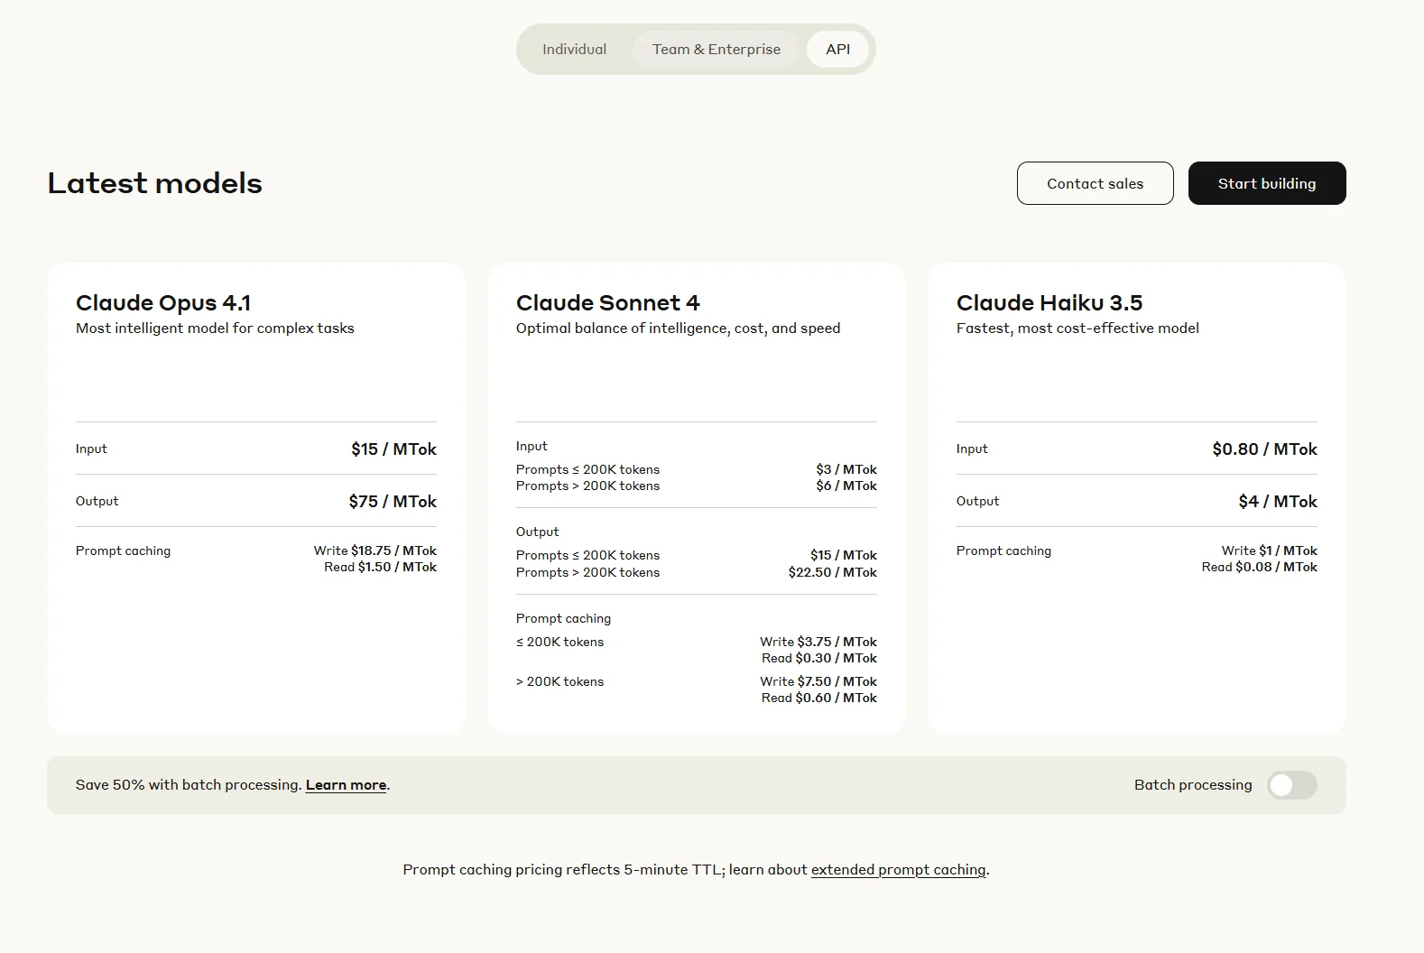
Task: Click the Claude Sonnet 4 card title
Action: click(x=607, y=303)
